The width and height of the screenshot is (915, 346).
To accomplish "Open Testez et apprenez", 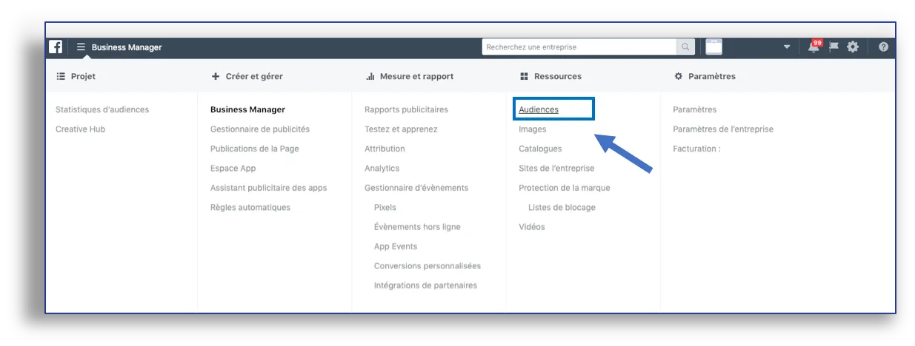I will [401, 129].
